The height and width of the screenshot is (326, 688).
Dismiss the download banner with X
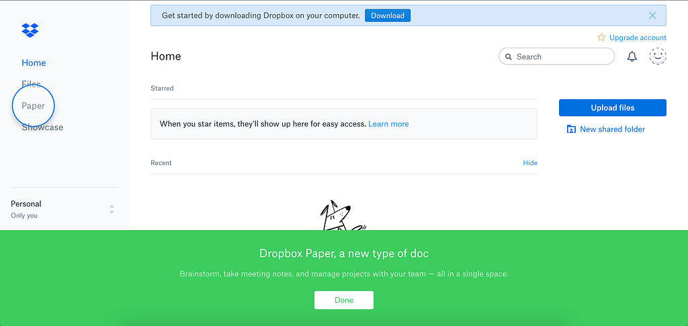click(652, 15)
